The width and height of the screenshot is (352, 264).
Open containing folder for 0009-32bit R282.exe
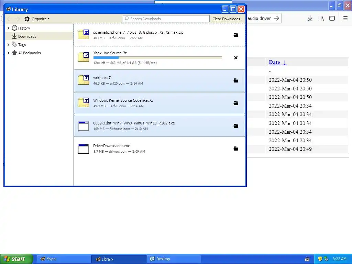tap(236, 126)
